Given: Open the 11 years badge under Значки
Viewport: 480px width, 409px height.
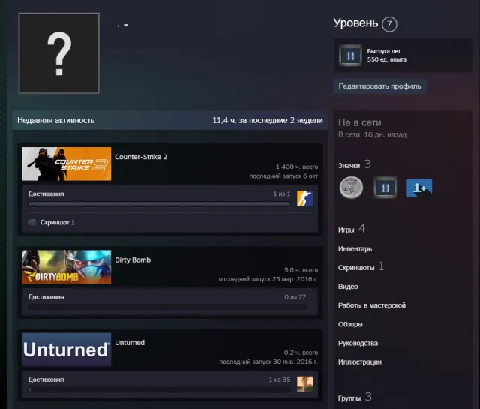Looking at the screenshot, I should [x=385, y=188].
